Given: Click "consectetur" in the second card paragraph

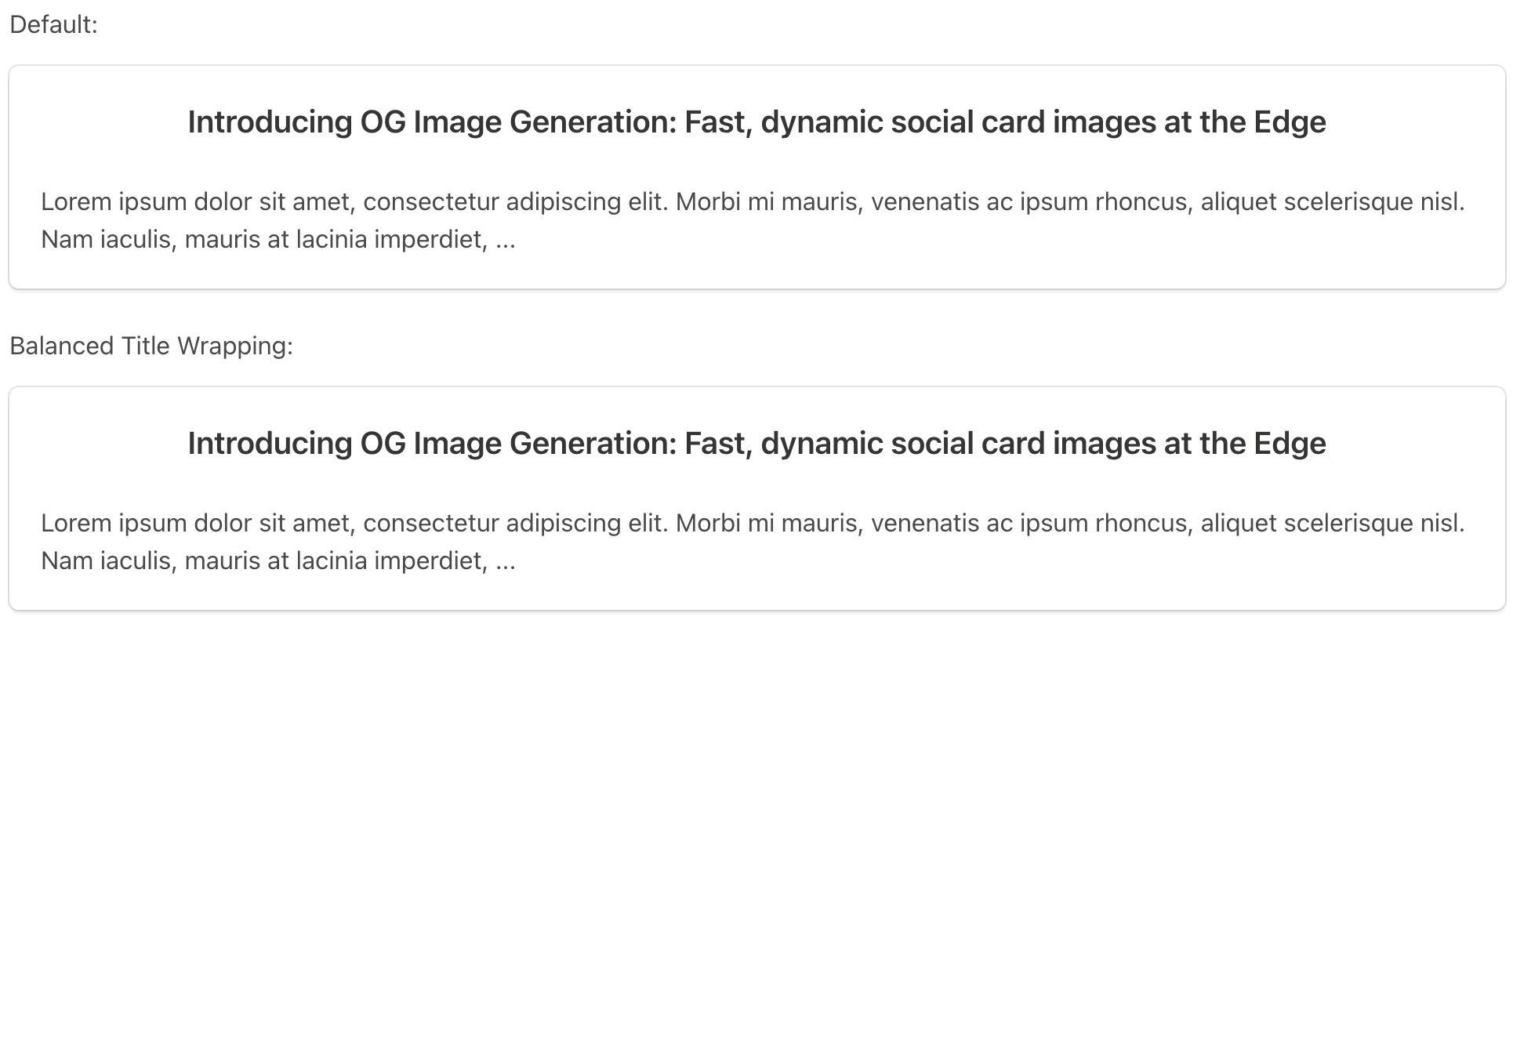Looking at the screenshot, I should 431,524.
